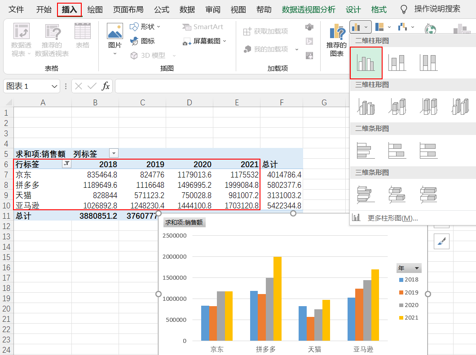Viewport: 476px width, 355px height.
Task: Select row 7 header
Action: coord(6,175)
